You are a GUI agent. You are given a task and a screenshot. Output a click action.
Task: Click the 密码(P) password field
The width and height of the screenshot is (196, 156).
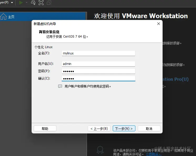[x=98, y=71]
